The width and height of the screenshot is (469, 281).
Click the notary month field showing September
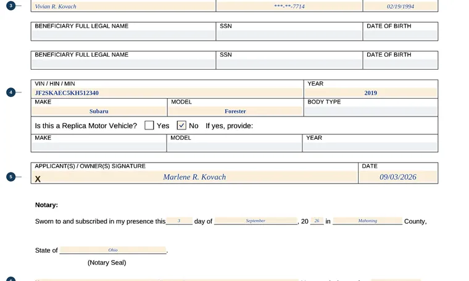(255, 221)
